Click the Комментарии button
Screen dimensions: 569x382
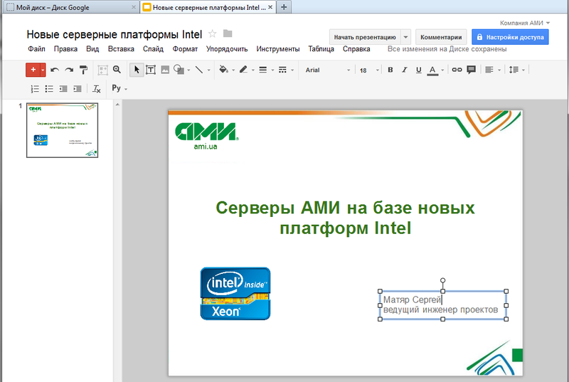[441, 37]
